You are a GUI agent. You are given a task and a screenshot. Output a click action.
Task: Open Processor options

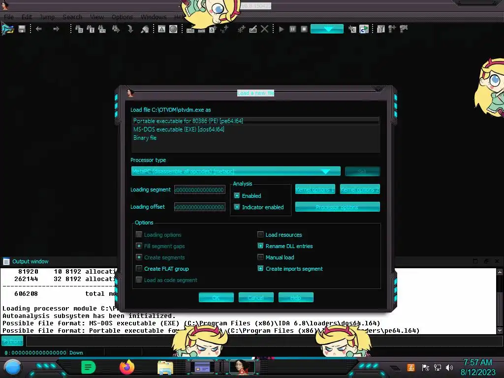coord(338,207)
